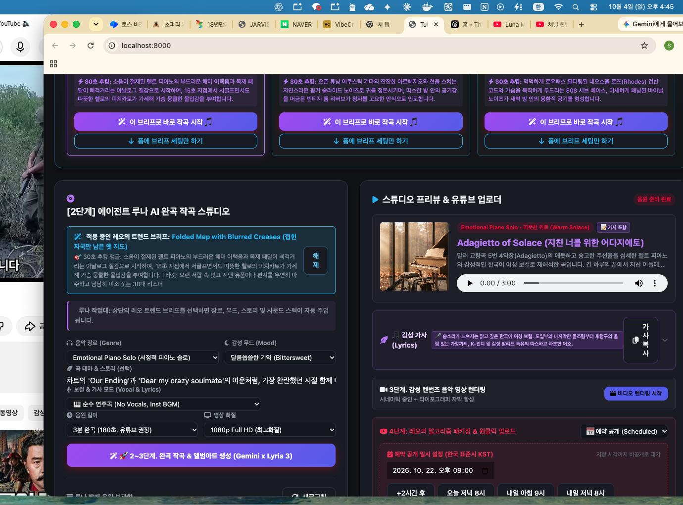
Task: Click Gemini에게 물어보기 button
Action: tap(652, 24)
